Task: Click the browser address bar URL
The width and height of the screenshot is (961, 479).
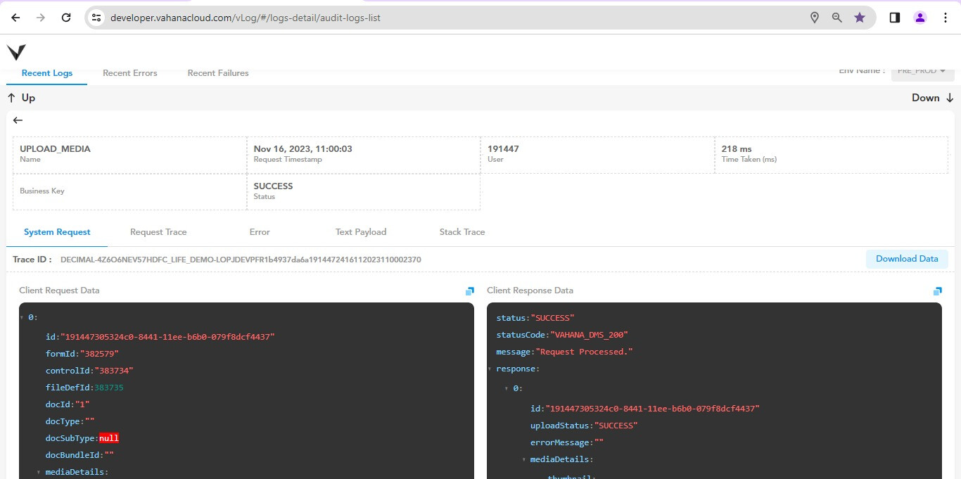Action: (x=246, y=18)
